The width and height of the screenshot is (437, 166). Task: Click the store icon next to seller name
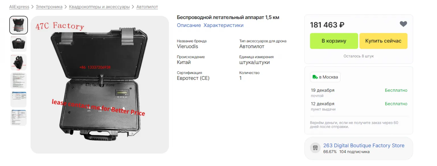315,148
